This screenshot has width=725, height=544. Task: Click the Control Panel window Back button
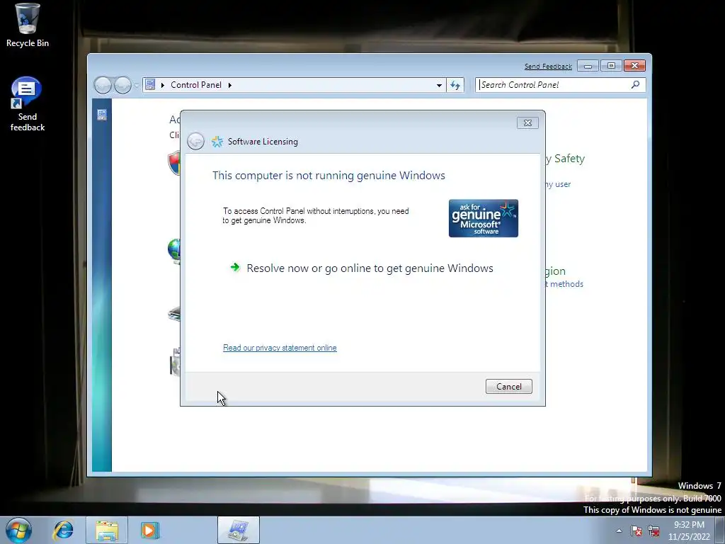[x=103, y=85]
